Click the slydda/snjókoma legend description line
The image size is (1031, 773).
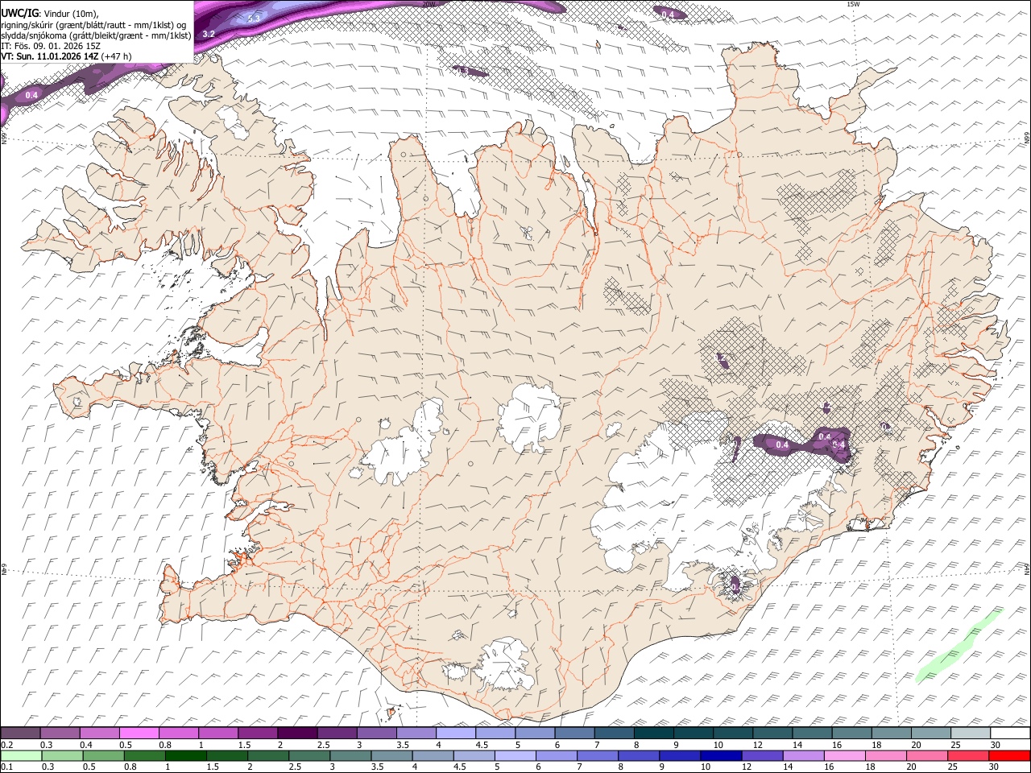coord(96,35)
